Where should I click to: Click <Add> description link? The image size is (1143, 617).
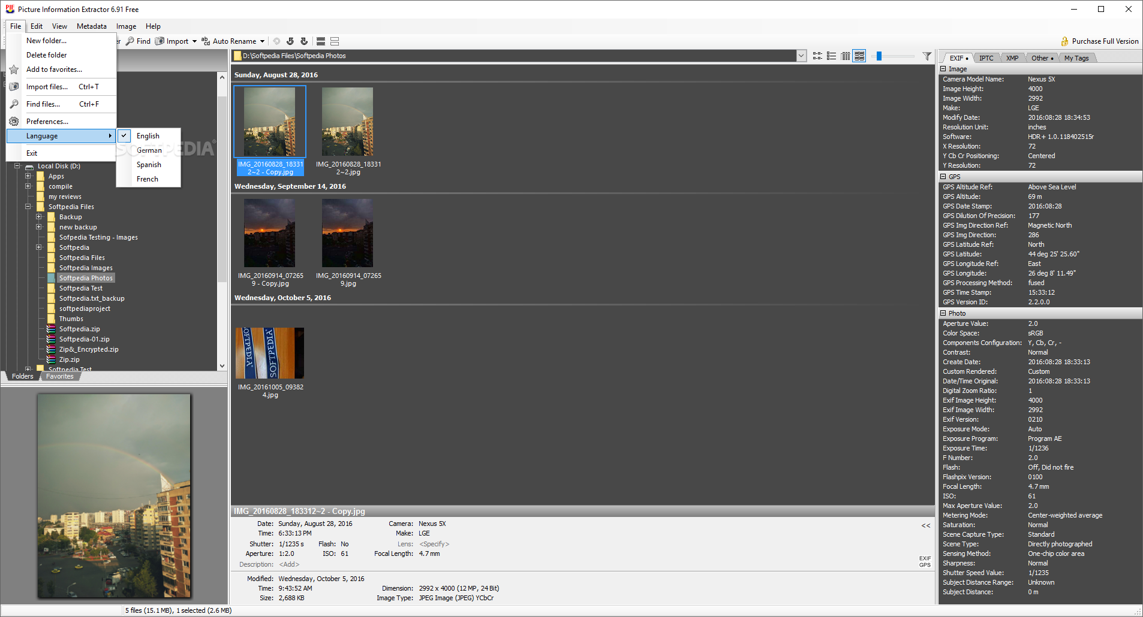tap(289, 564)
